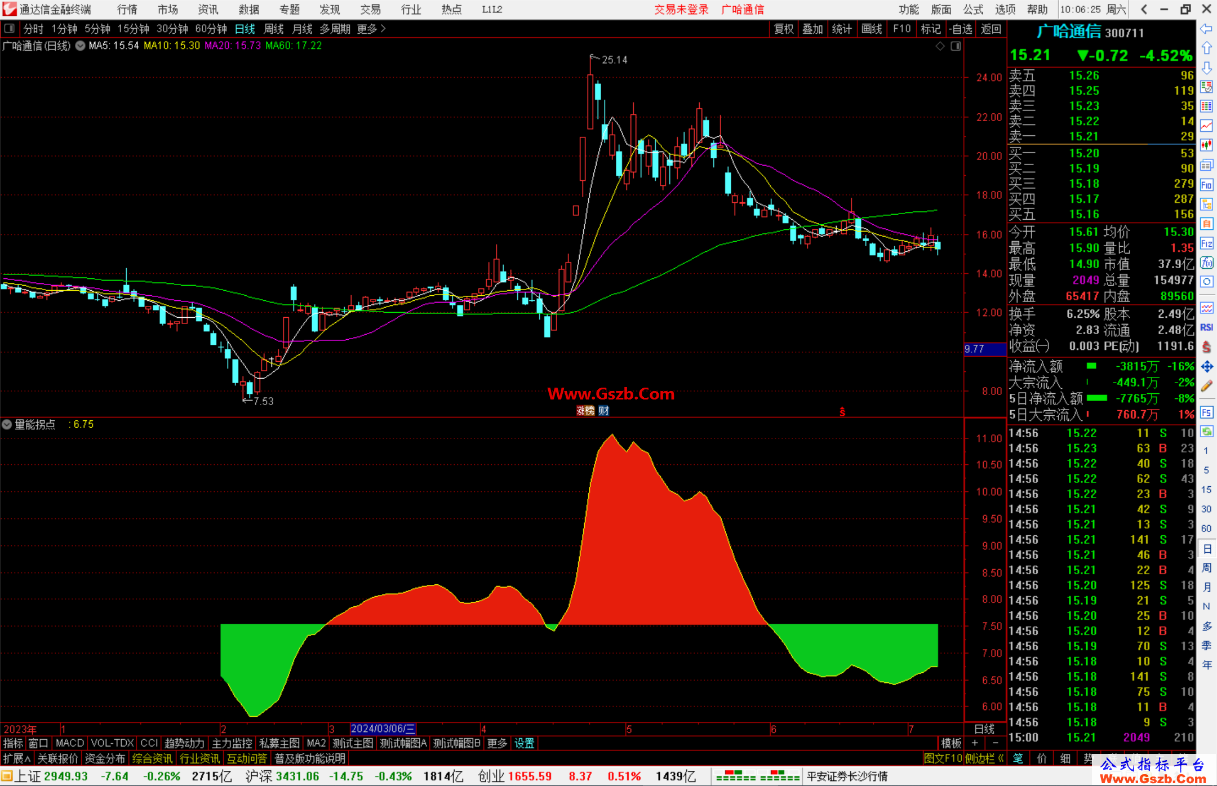Select the 主力监控 indicator tab
This screenshot has height=786, width=1217.
[x=232, y=743]
